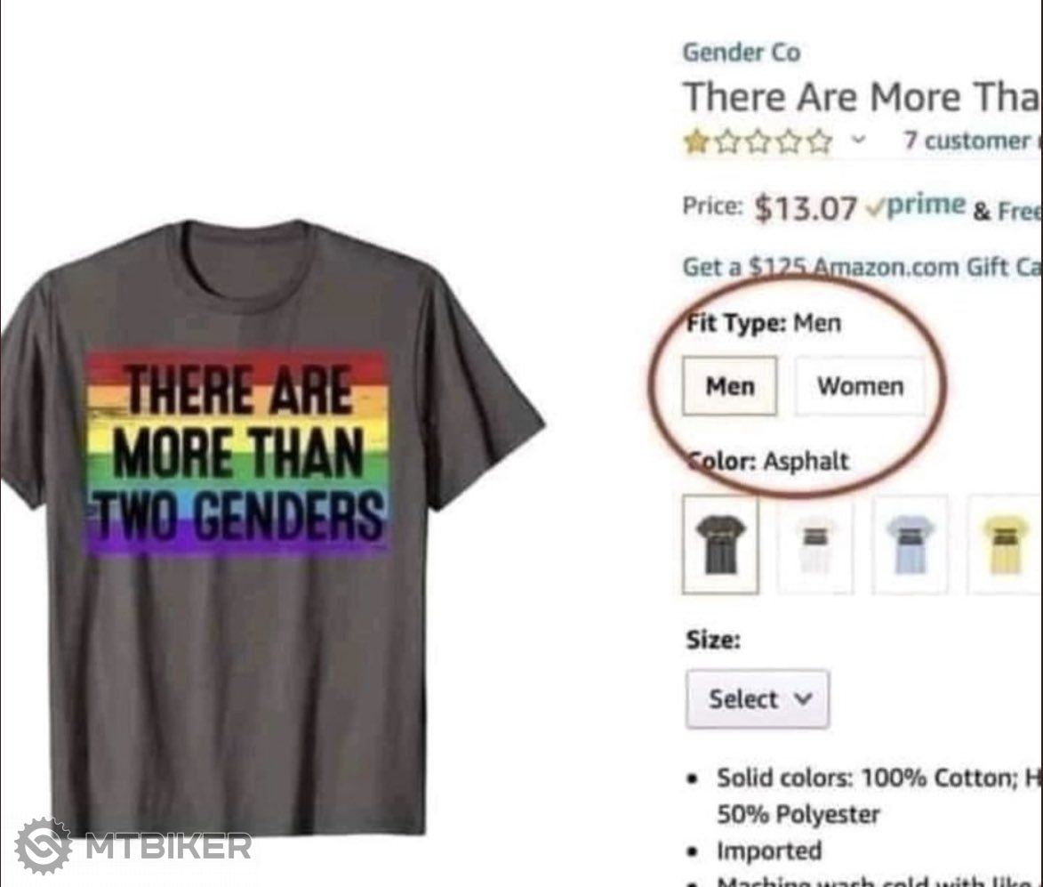The width and height of the screenshot is (1043, 887).
Task: Open the Size Select dropdown
Action: (x=758, y=699)
